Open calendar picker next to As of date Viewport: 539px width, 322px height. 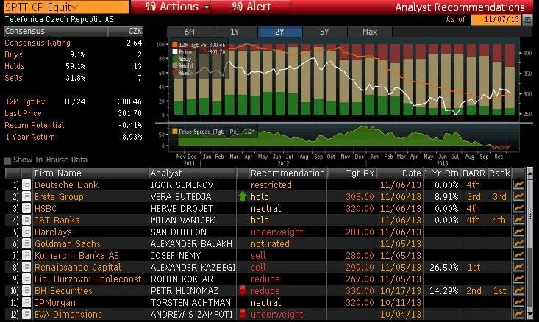(x=527, y=20)
